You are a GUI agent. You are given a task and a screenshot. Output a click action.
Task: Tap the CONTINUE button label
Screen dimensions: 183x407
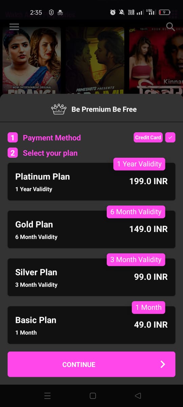tap(79, 365)
